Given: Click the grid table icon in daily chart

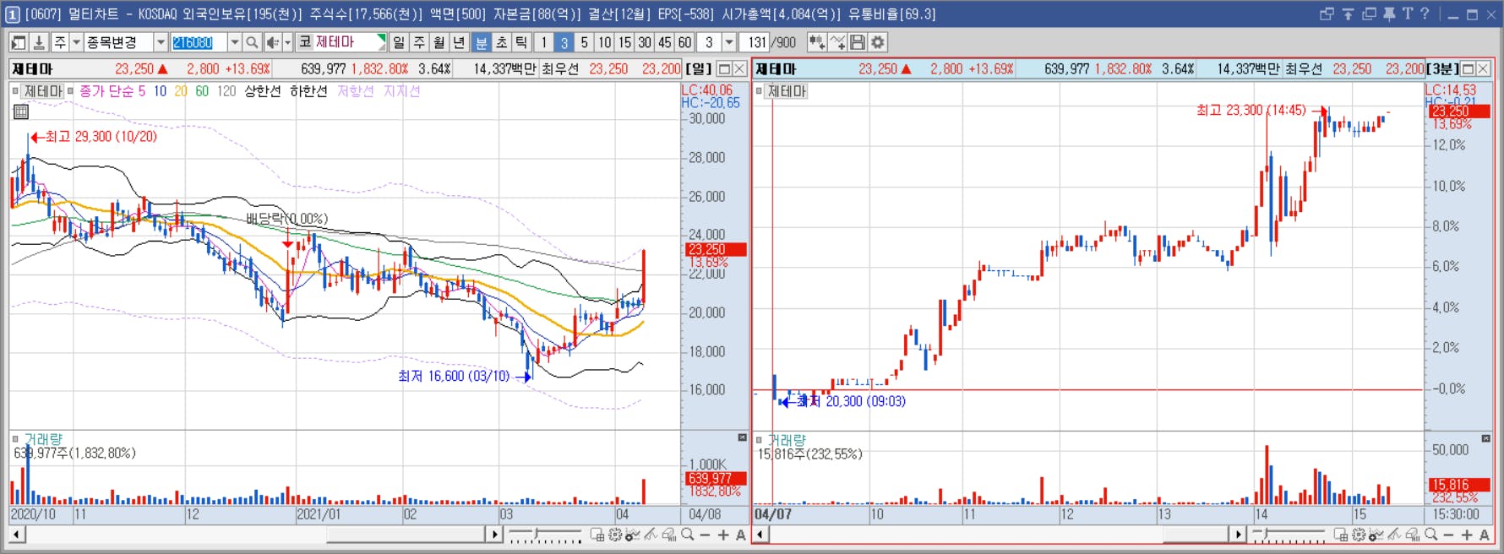Looking at the screenshot, I should coord(21,111).
